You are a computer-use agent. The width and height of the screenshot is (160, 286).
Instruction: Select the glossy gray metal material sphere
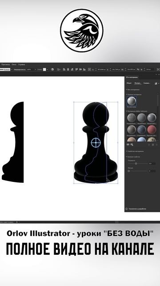(x=152, y=118)
